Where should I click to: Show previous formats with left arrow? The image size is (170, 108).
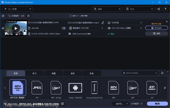5,88
